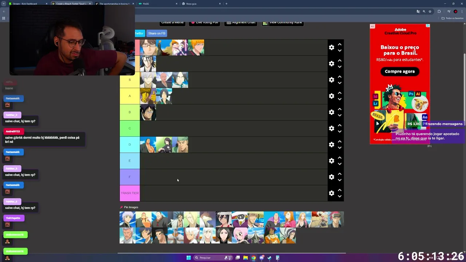
Task: Click the S tier yellow label
Action: point(130,80)
